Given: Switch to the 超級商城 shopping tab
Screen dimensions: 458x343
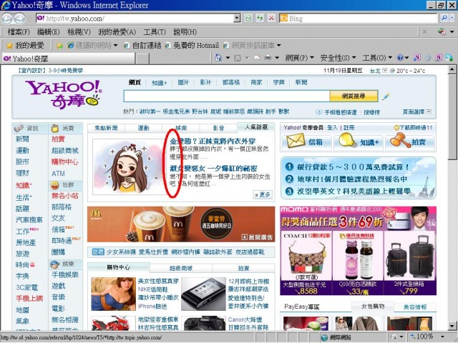Looking at the screenshot, I should [181, 268].
